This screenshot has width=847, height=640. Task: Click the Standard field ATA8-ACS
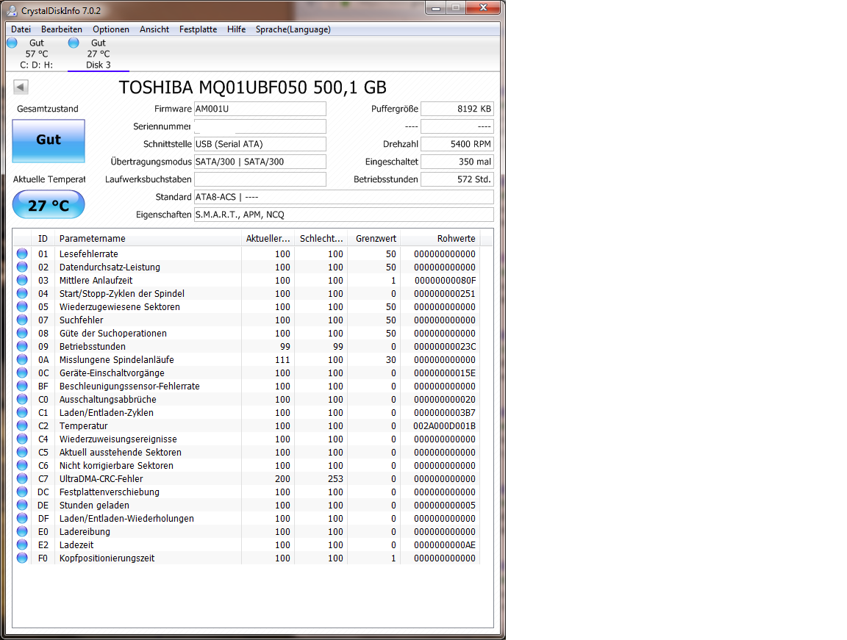click(343, 197)
